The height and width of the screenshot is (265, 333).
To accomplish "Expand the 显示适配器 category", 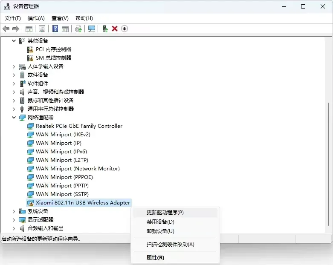I will coord(14,220).
